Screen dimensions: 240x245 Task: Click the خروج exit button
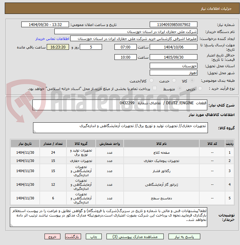pos(52,236)
